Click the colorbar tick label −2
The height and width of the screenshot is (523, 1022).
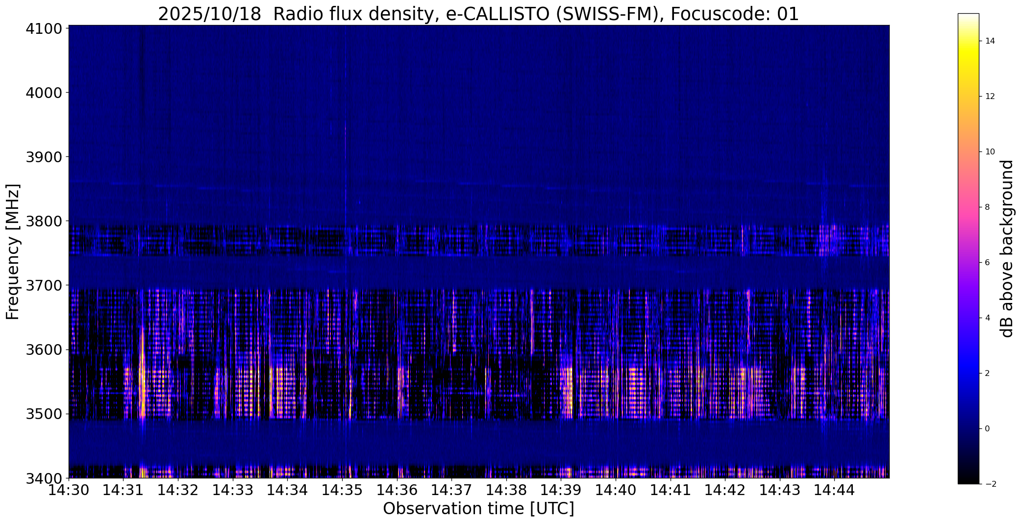coord(990,484)
